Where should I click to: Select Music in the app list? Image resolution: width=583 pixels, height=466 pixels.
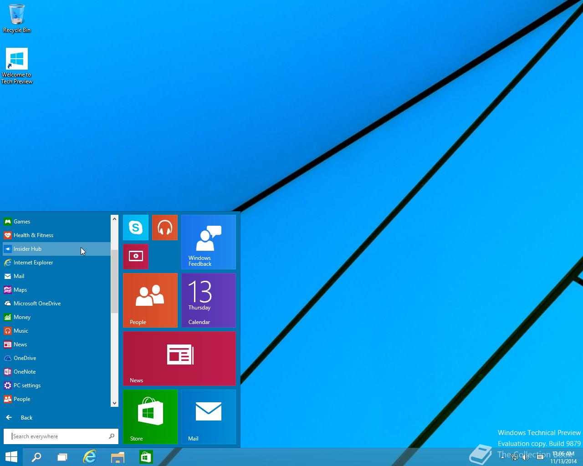point(56,331)
